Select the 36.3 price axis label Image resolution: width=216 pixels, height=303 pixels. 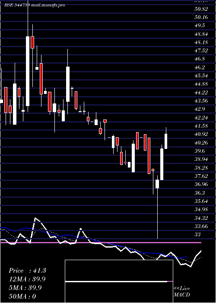pos(200,193)
